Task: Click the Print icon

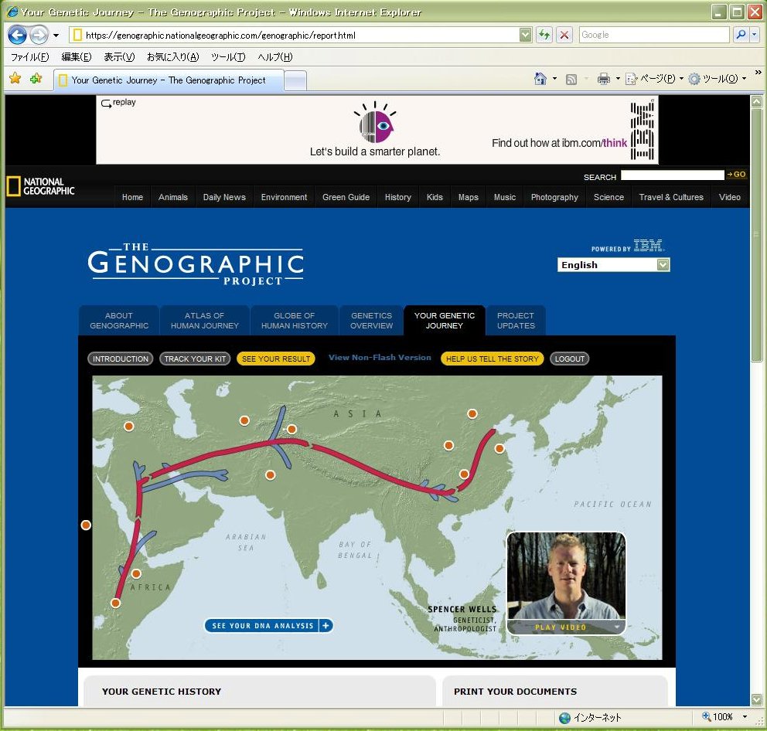Action: 604,79
